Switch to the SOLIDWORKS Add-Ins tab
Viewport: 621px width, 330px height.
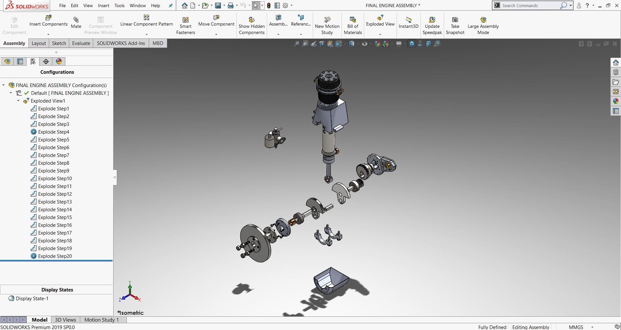point(121,43)
